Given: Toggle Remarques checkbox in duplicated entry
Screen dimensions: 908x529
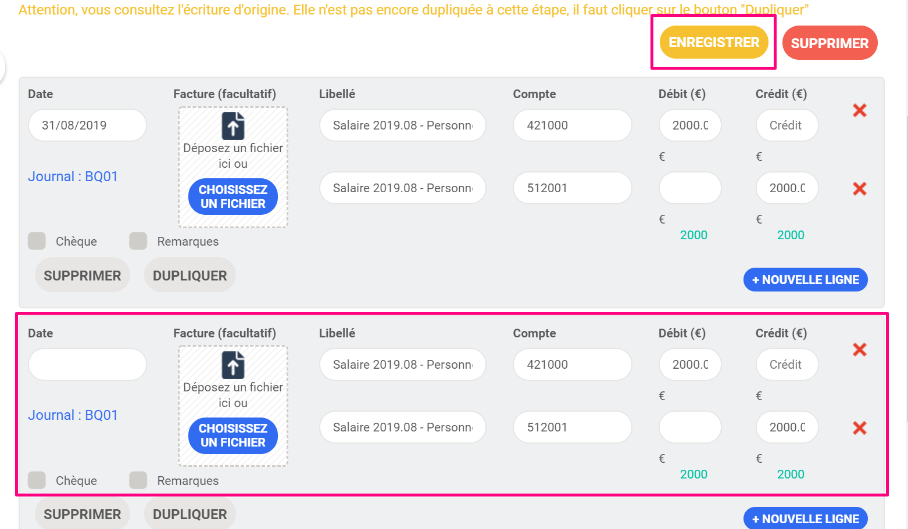Looking at the screenshot, I should pyautogui.click(x=138, y=480).
